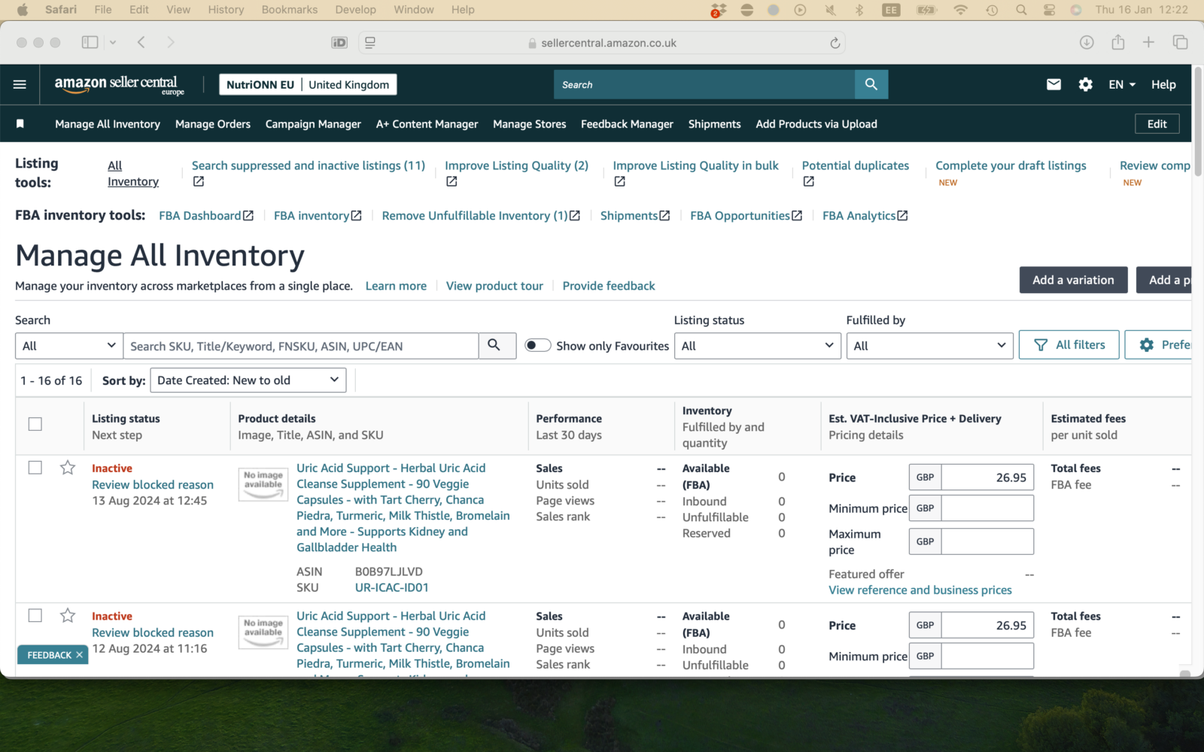1204x752 pixels.
Task: Reload the page in Safari
Action: click(x=835, y=43)
